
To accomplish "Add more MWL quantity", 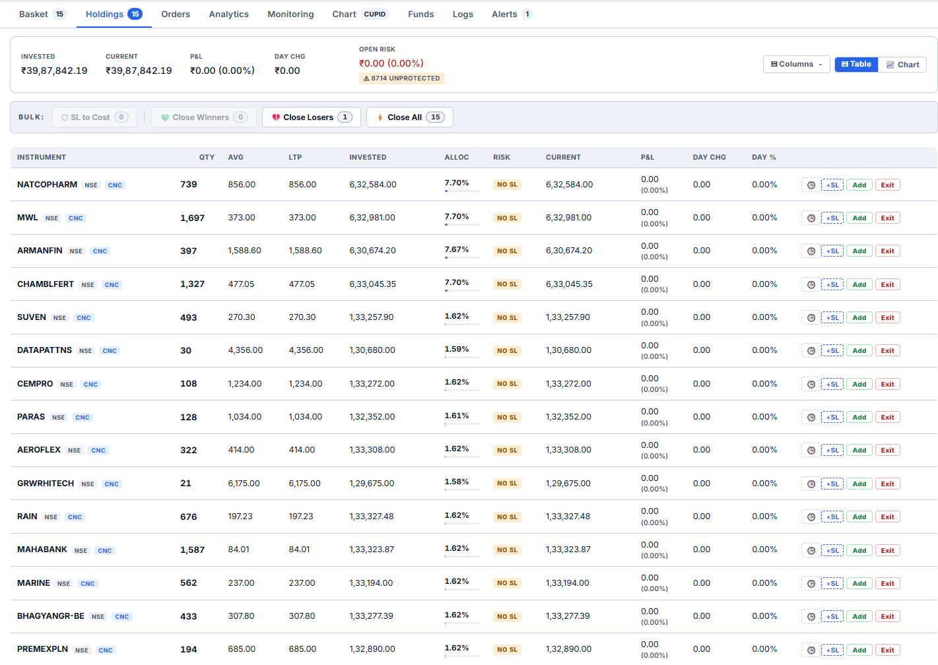I will [859, 218].
